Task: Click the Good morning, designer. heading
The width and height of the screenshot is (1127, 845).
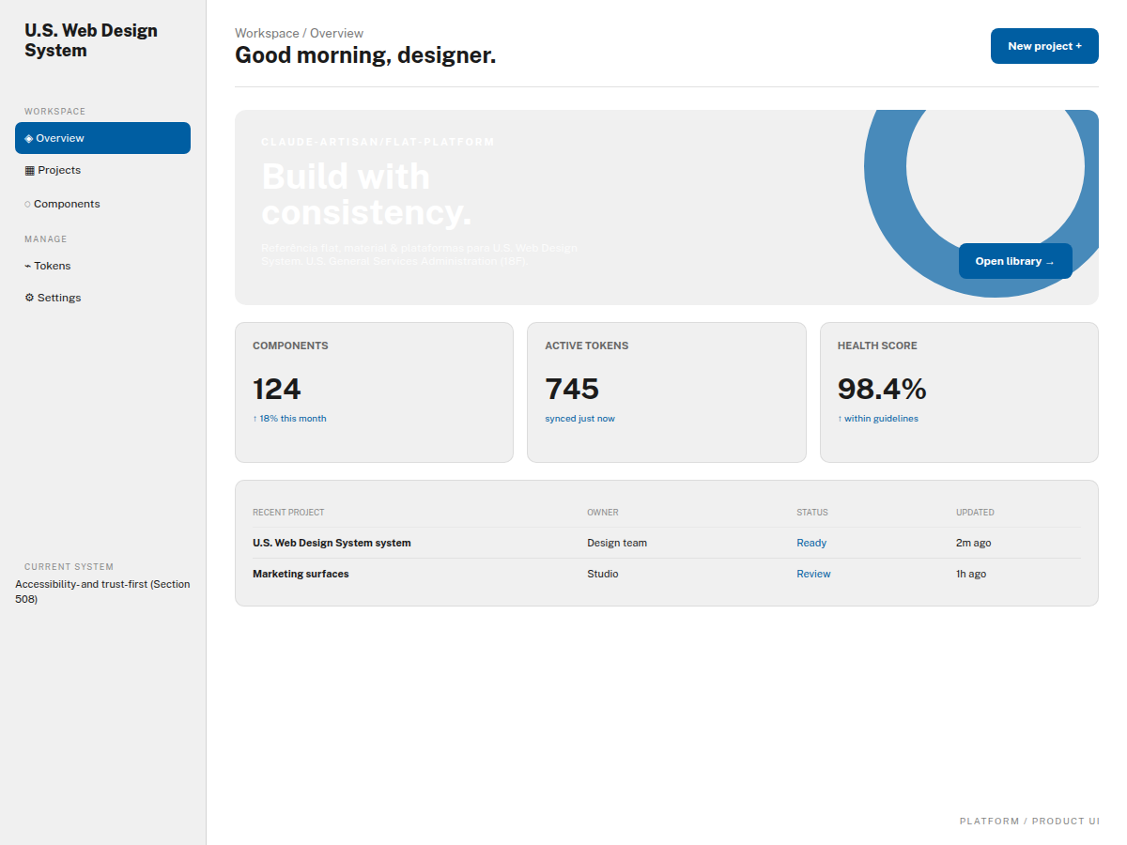Action: [x=365, y=55]
